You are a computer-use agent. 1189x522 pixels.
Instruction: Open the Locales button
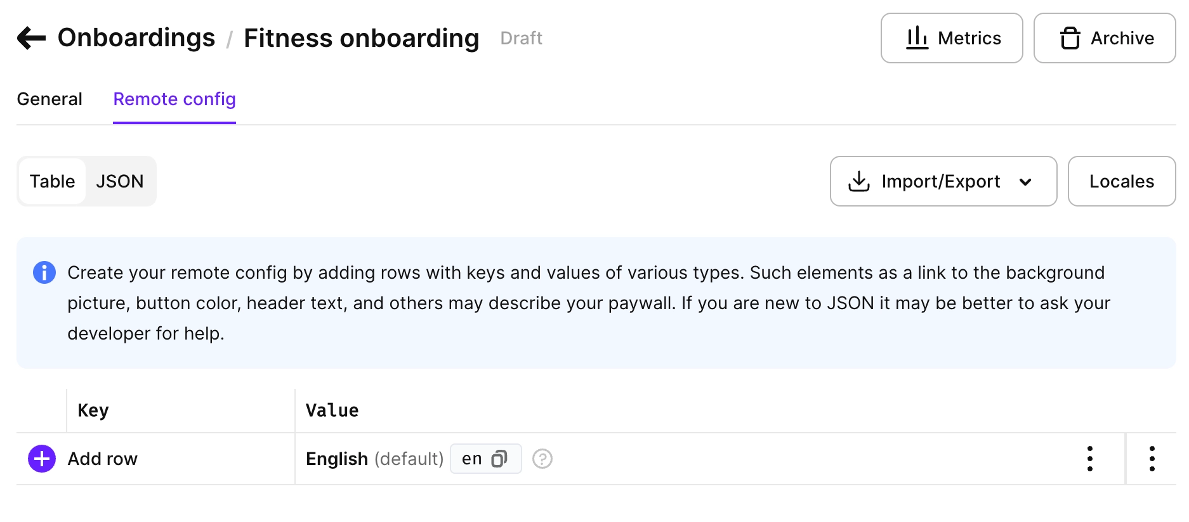coord(1122,181)
